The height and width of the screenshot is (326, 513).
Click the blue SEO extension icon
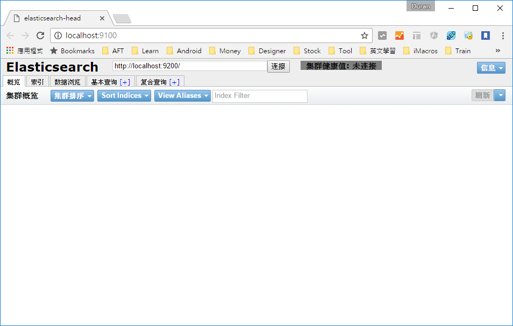click(x=451, y=35)
